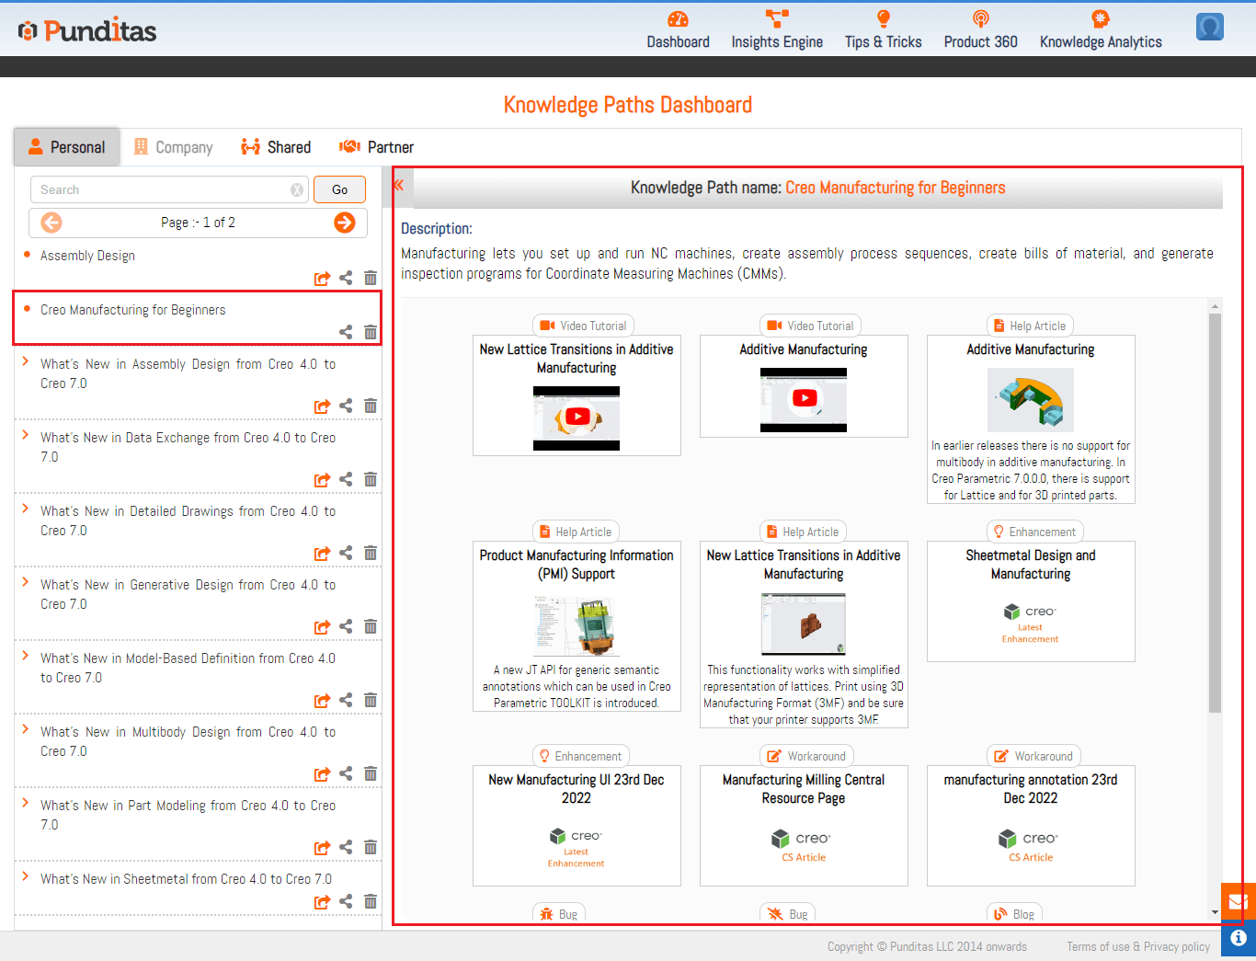
Task: Click the user profile avatar
Action: click(x=1209, y=28)
